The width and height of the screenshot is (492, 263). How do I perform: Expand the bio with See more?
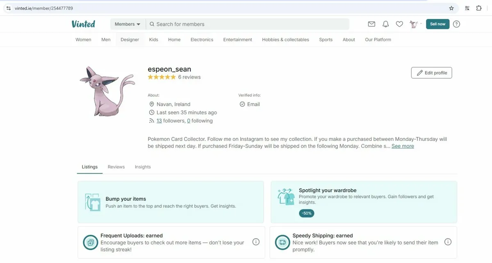coord(403,146)
